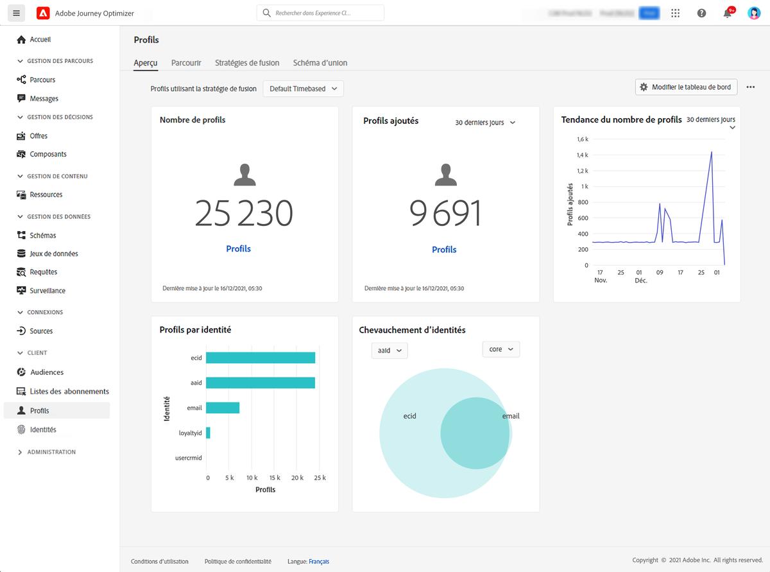Switch to the Parcourir tab
Image resolution: width=770 pixels, height=572 pixels.
click(185, 63)
